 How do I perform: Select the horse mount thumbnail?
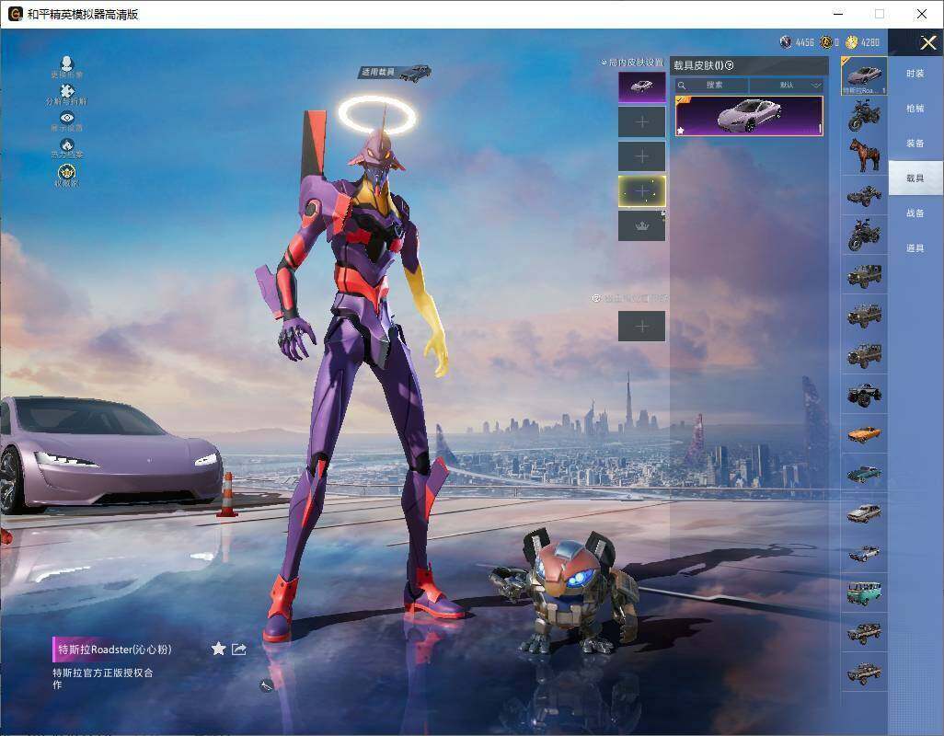tap(864, 155)
